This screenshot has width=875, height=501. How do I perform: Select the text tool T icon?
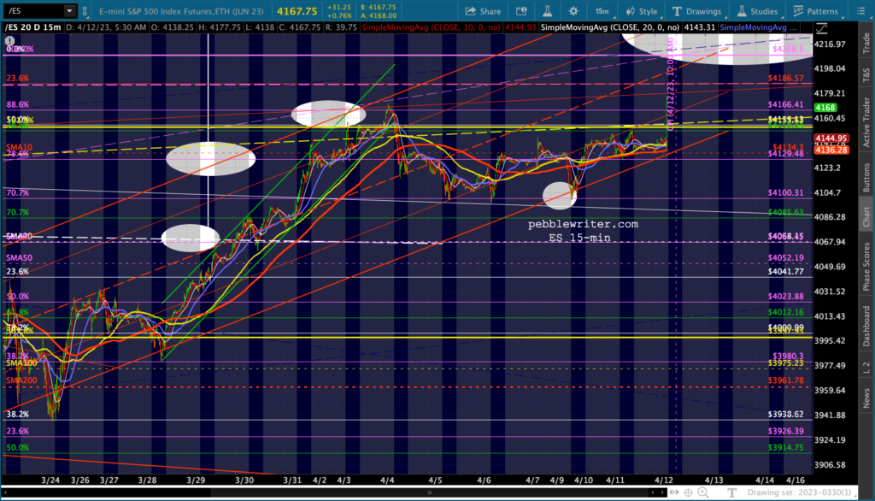[733, 492]
